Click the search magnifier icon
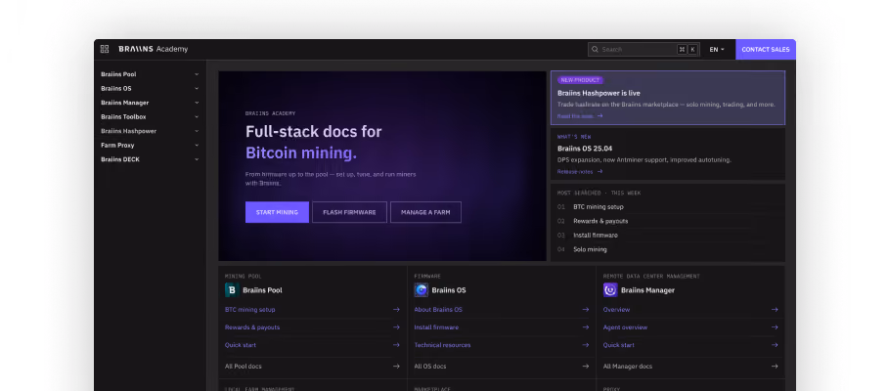This screenshot has width=888, height=391. pyautogui.click(x=595, y=49)
